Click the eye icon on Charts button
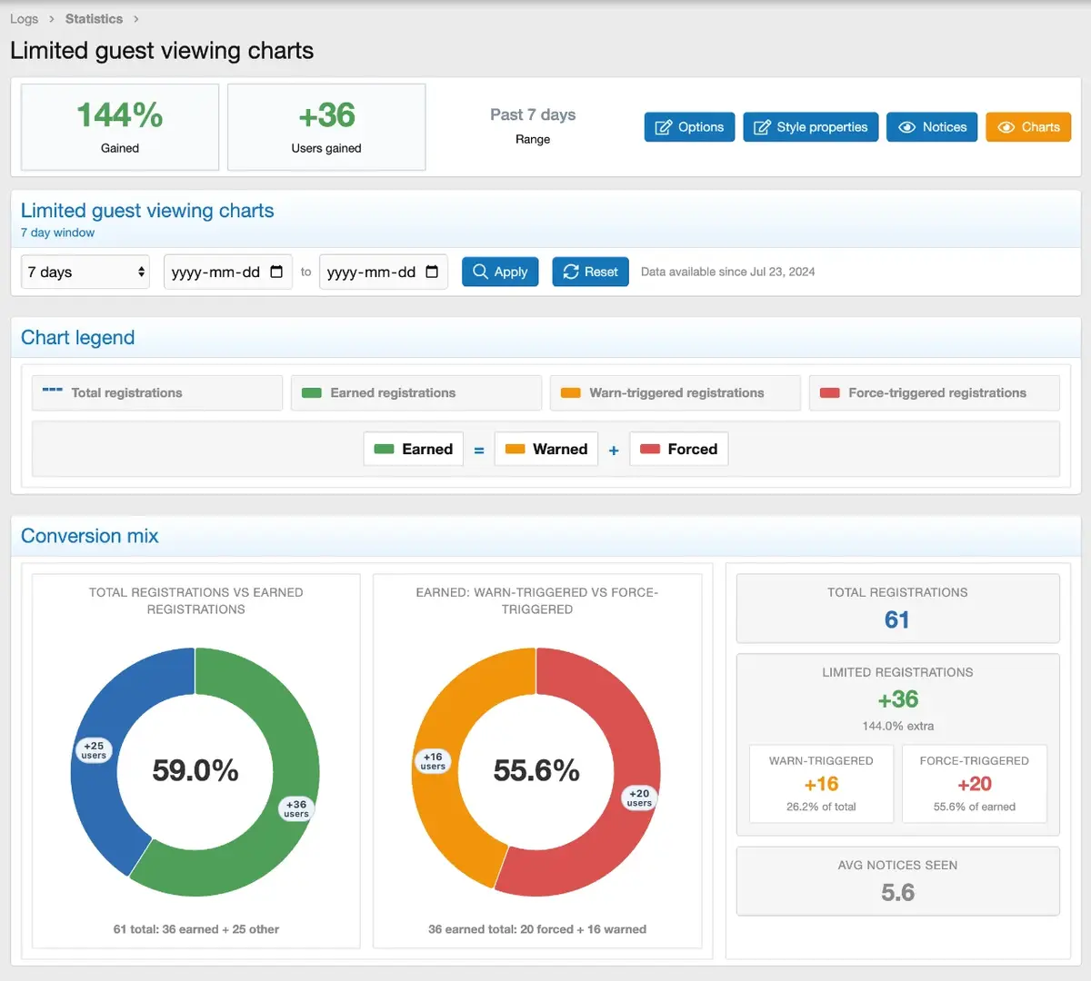The image size is (1091, 981). point(1006,127)
